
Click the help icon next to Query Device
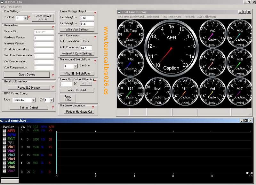pos(53,75)
